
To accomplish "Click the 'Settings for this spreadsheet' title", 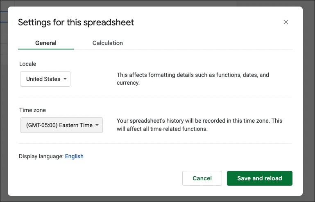I will [x=76, y=22].
